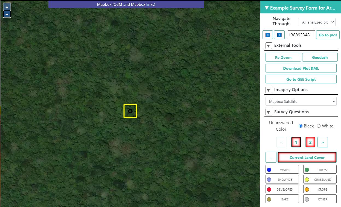Image resolution: width=341 pixels, height=207 pixels.
Task: Switch to survey question 2
Action: (310, 142)
